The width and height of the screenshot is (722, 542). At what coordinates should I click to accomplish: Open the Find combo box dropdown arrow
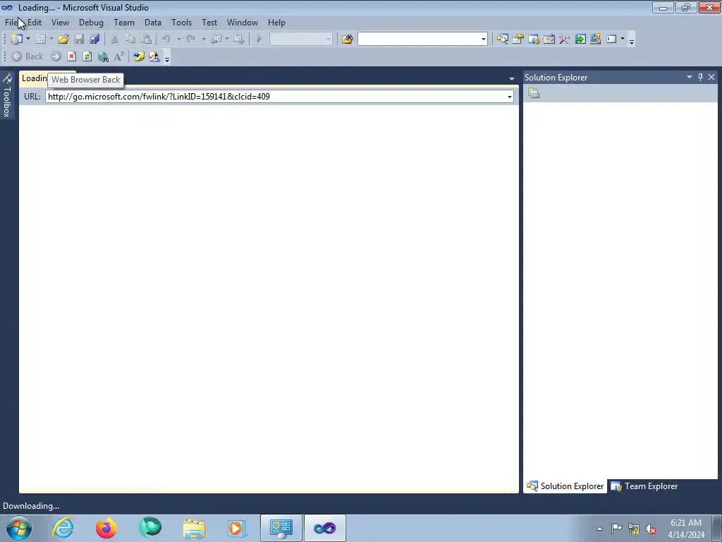click(484, 40)
